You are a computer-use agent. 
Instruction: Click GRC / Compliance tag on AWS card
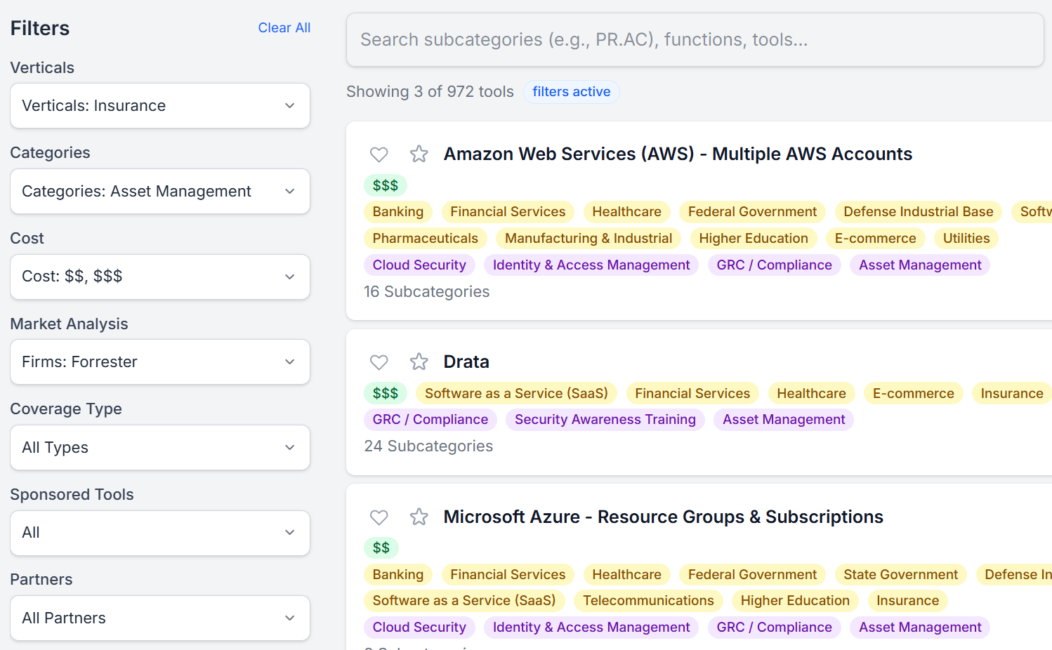[x=774, y=265]
